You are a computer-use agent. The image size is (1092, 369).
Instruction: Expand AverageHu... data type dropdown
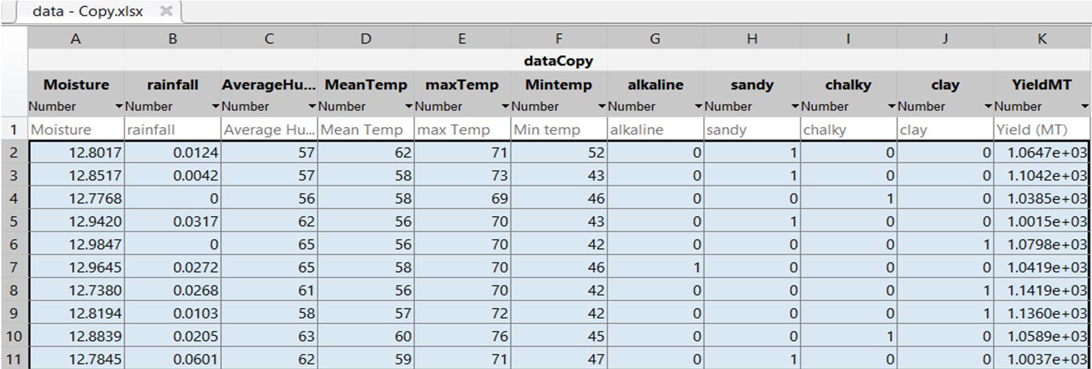pos(312,107)
